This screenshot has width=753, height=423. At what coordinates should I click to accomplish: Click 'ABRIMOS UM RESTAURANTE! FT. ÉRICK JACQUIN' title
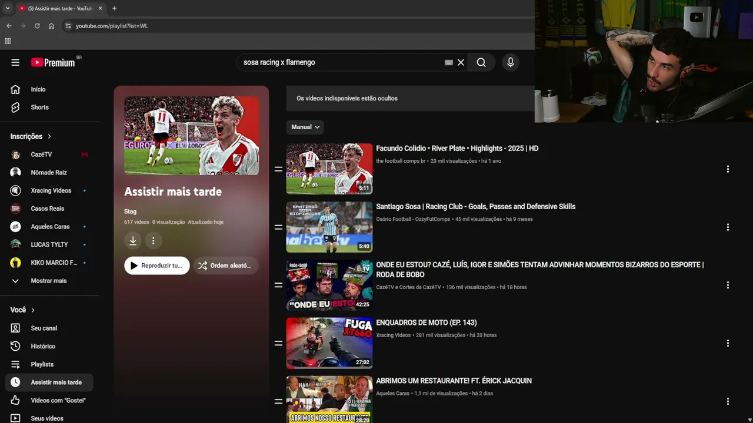(454, 381)
